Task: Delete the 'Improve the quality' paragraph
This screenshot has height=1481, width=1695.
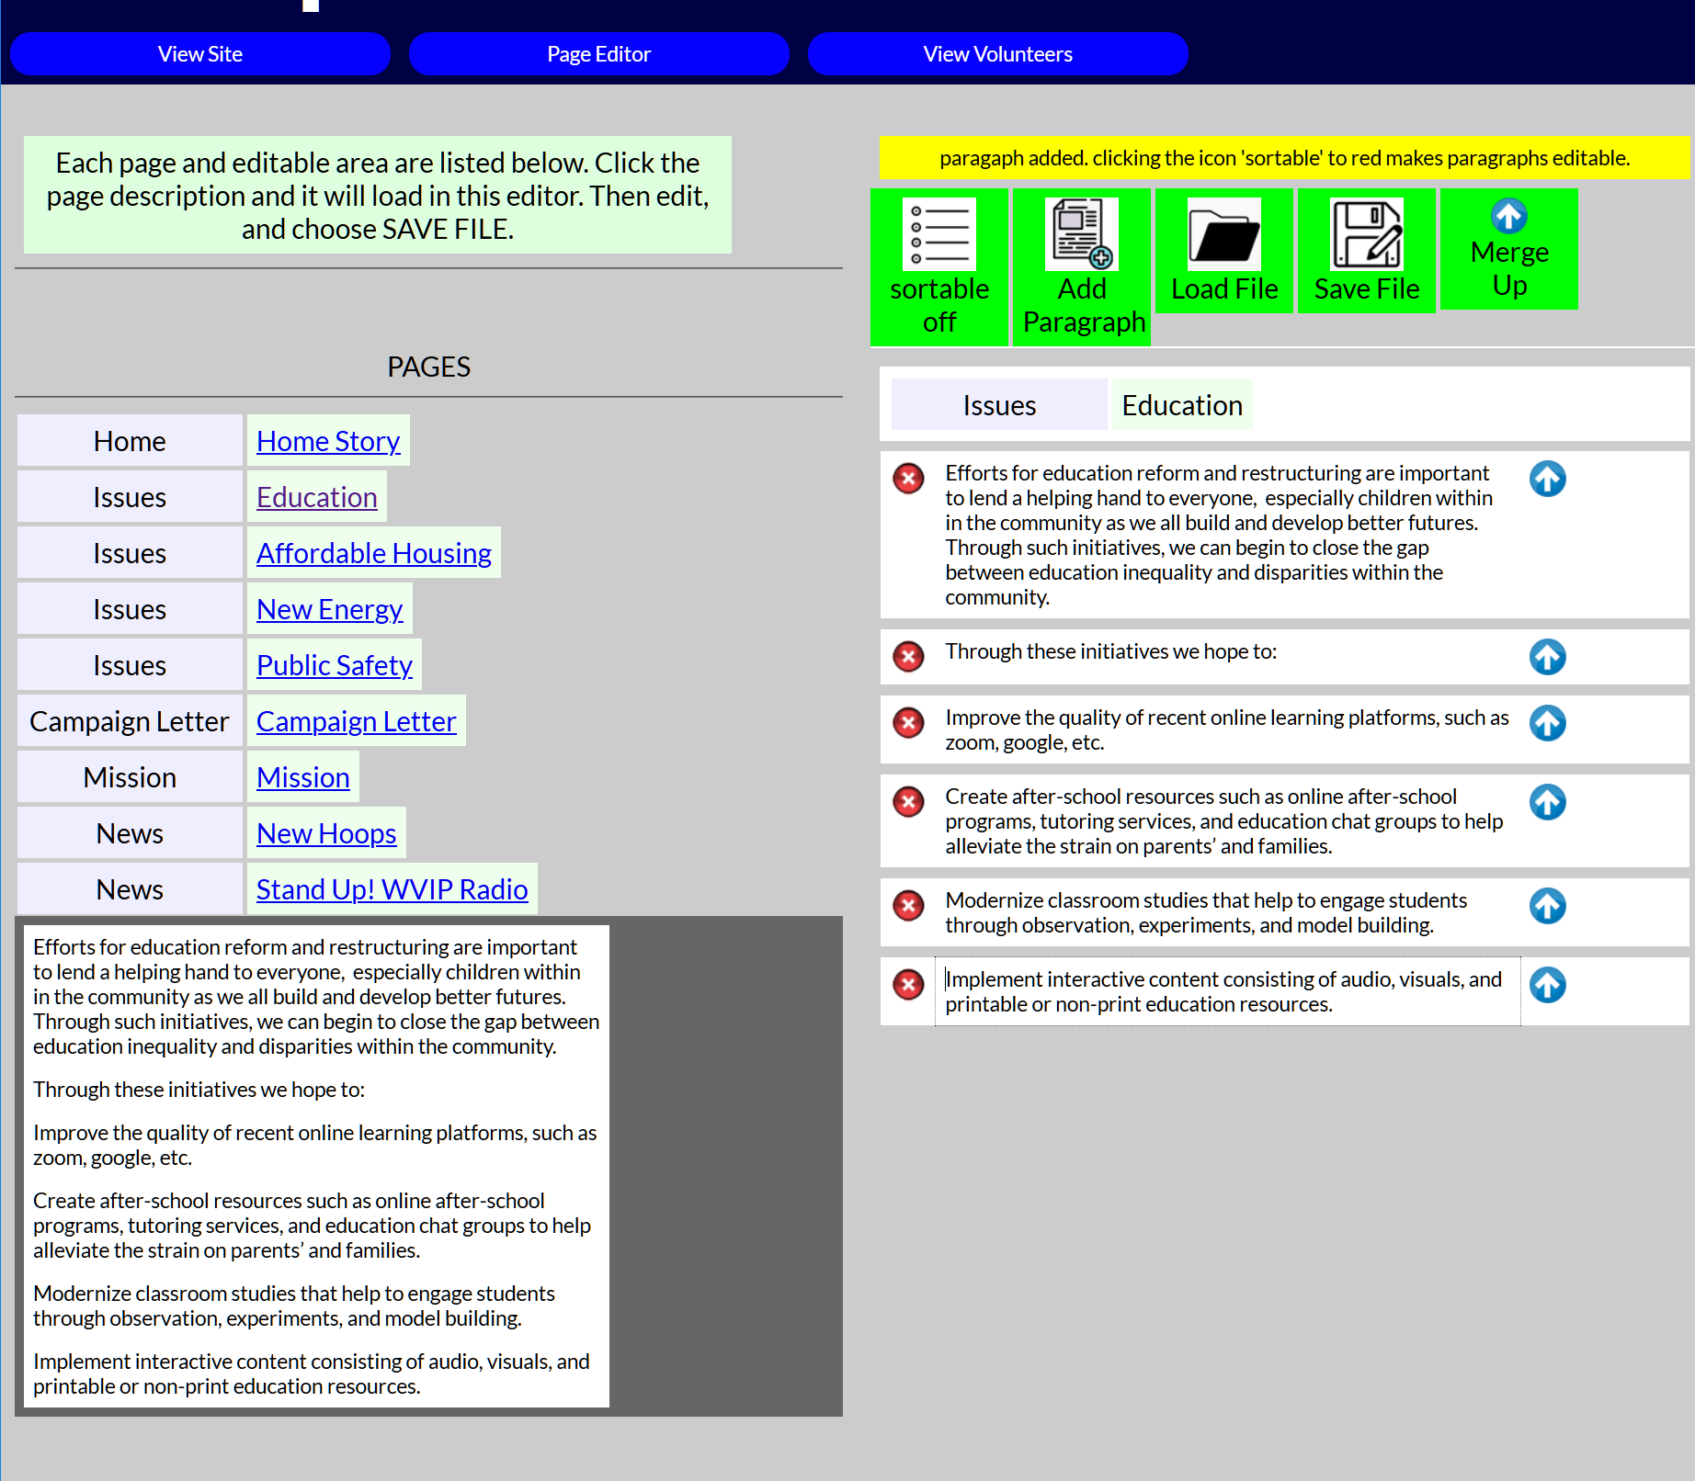Action: pyautogui.click(x=908, y=723)
